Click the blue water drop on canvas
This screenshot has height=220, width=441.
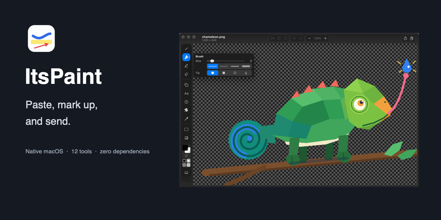(x=407, y=66)
